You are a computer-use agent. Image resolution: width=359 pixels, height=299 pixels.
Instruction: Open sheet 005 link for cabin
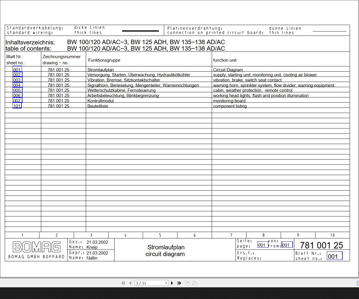[17, 90]
